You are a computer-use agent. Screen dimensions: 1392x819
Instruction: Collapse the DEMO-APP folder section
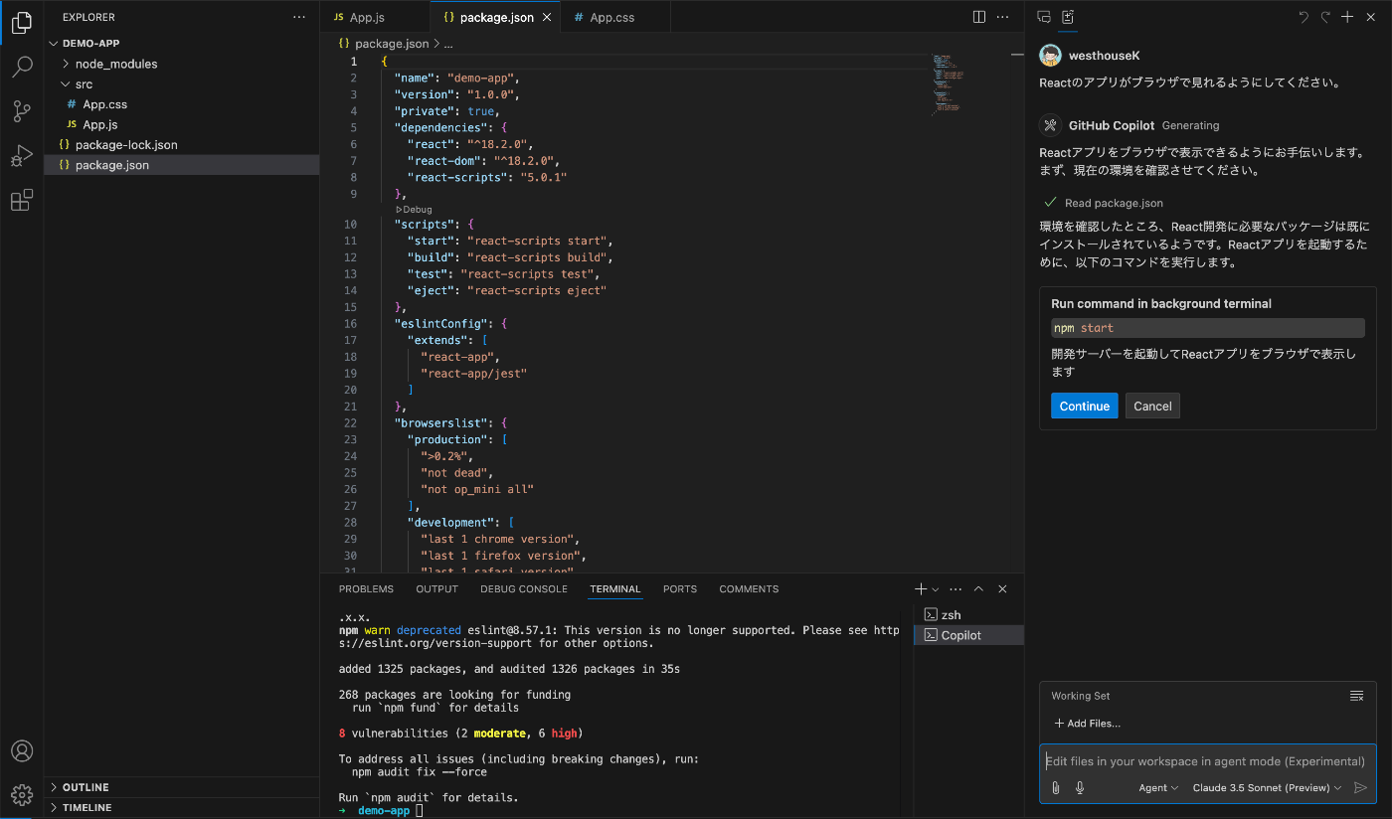(x=182, y=44)
